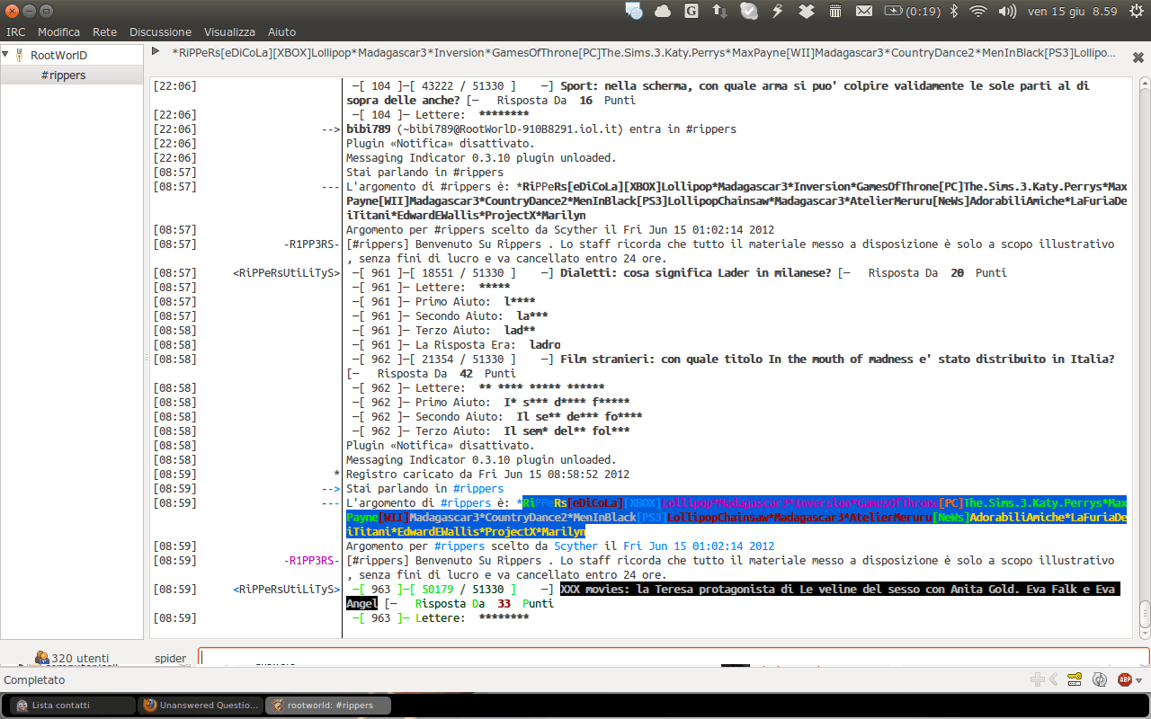The image size is (1151, 719).
Task: Click the lightning bolt tray icon
Action: [x=778, y=11]
